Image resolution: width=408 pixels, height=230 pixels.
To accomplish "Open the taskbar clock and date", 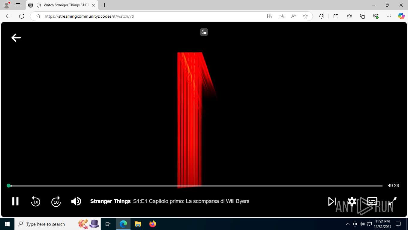I will click(382, 224).
